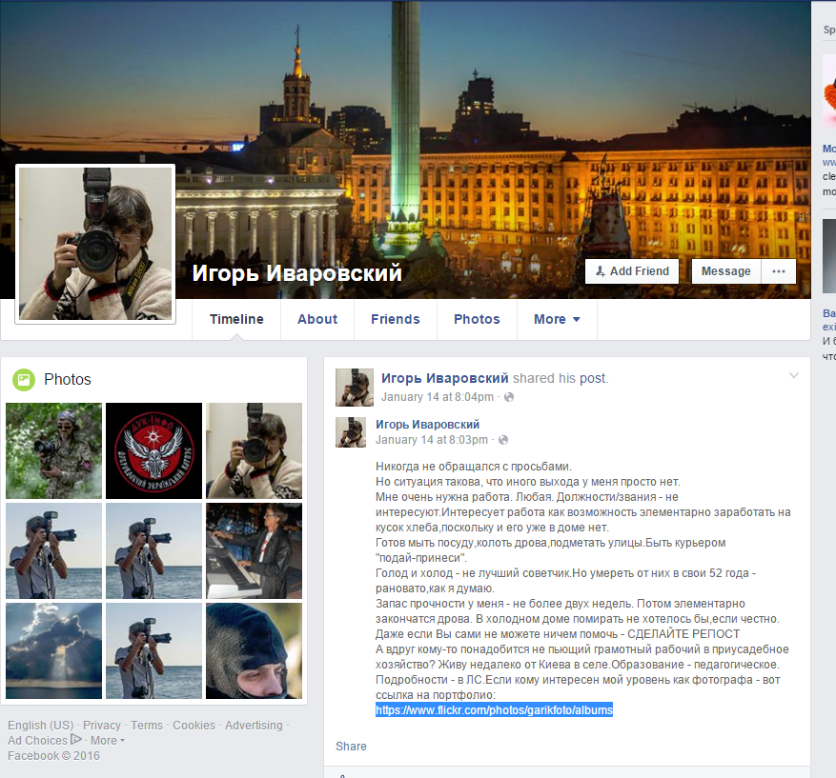836x778 pixels.
Task: Open the highlighted flickr portfolio link
Action: tap(494, 710)
